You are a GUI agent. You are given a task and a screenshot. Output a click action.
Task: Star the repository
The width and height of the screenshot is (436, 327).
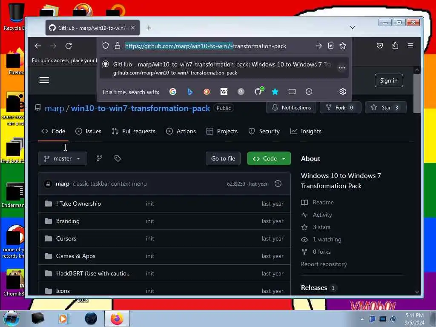386,108
